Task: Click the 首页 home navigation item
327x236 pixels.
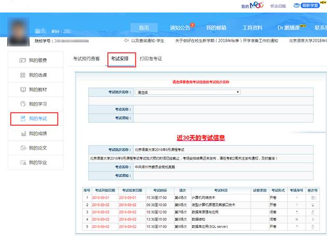Action: (144, 28)
